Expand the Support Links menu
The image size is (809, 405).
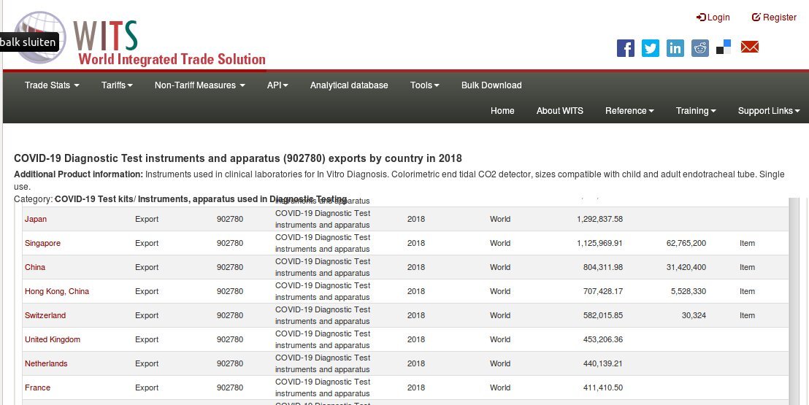tap(769, 110)
